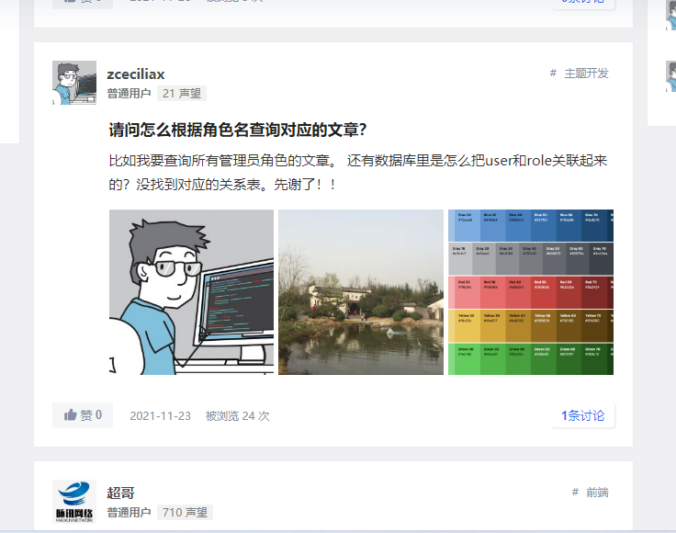The width and height of the screenshot is (676, 533).
Task: Click the hash icon beside 前端
Action: click(575, 492)
